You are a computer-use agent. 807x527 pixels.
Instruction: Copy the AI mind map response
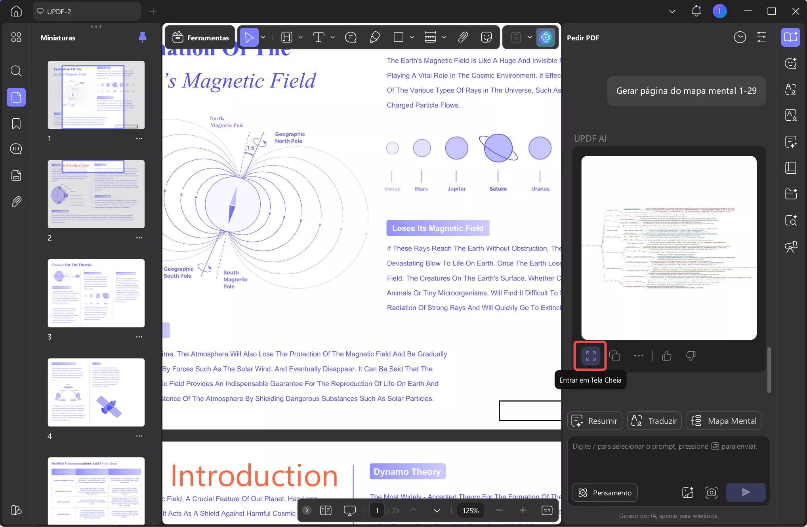click(614, 356)
